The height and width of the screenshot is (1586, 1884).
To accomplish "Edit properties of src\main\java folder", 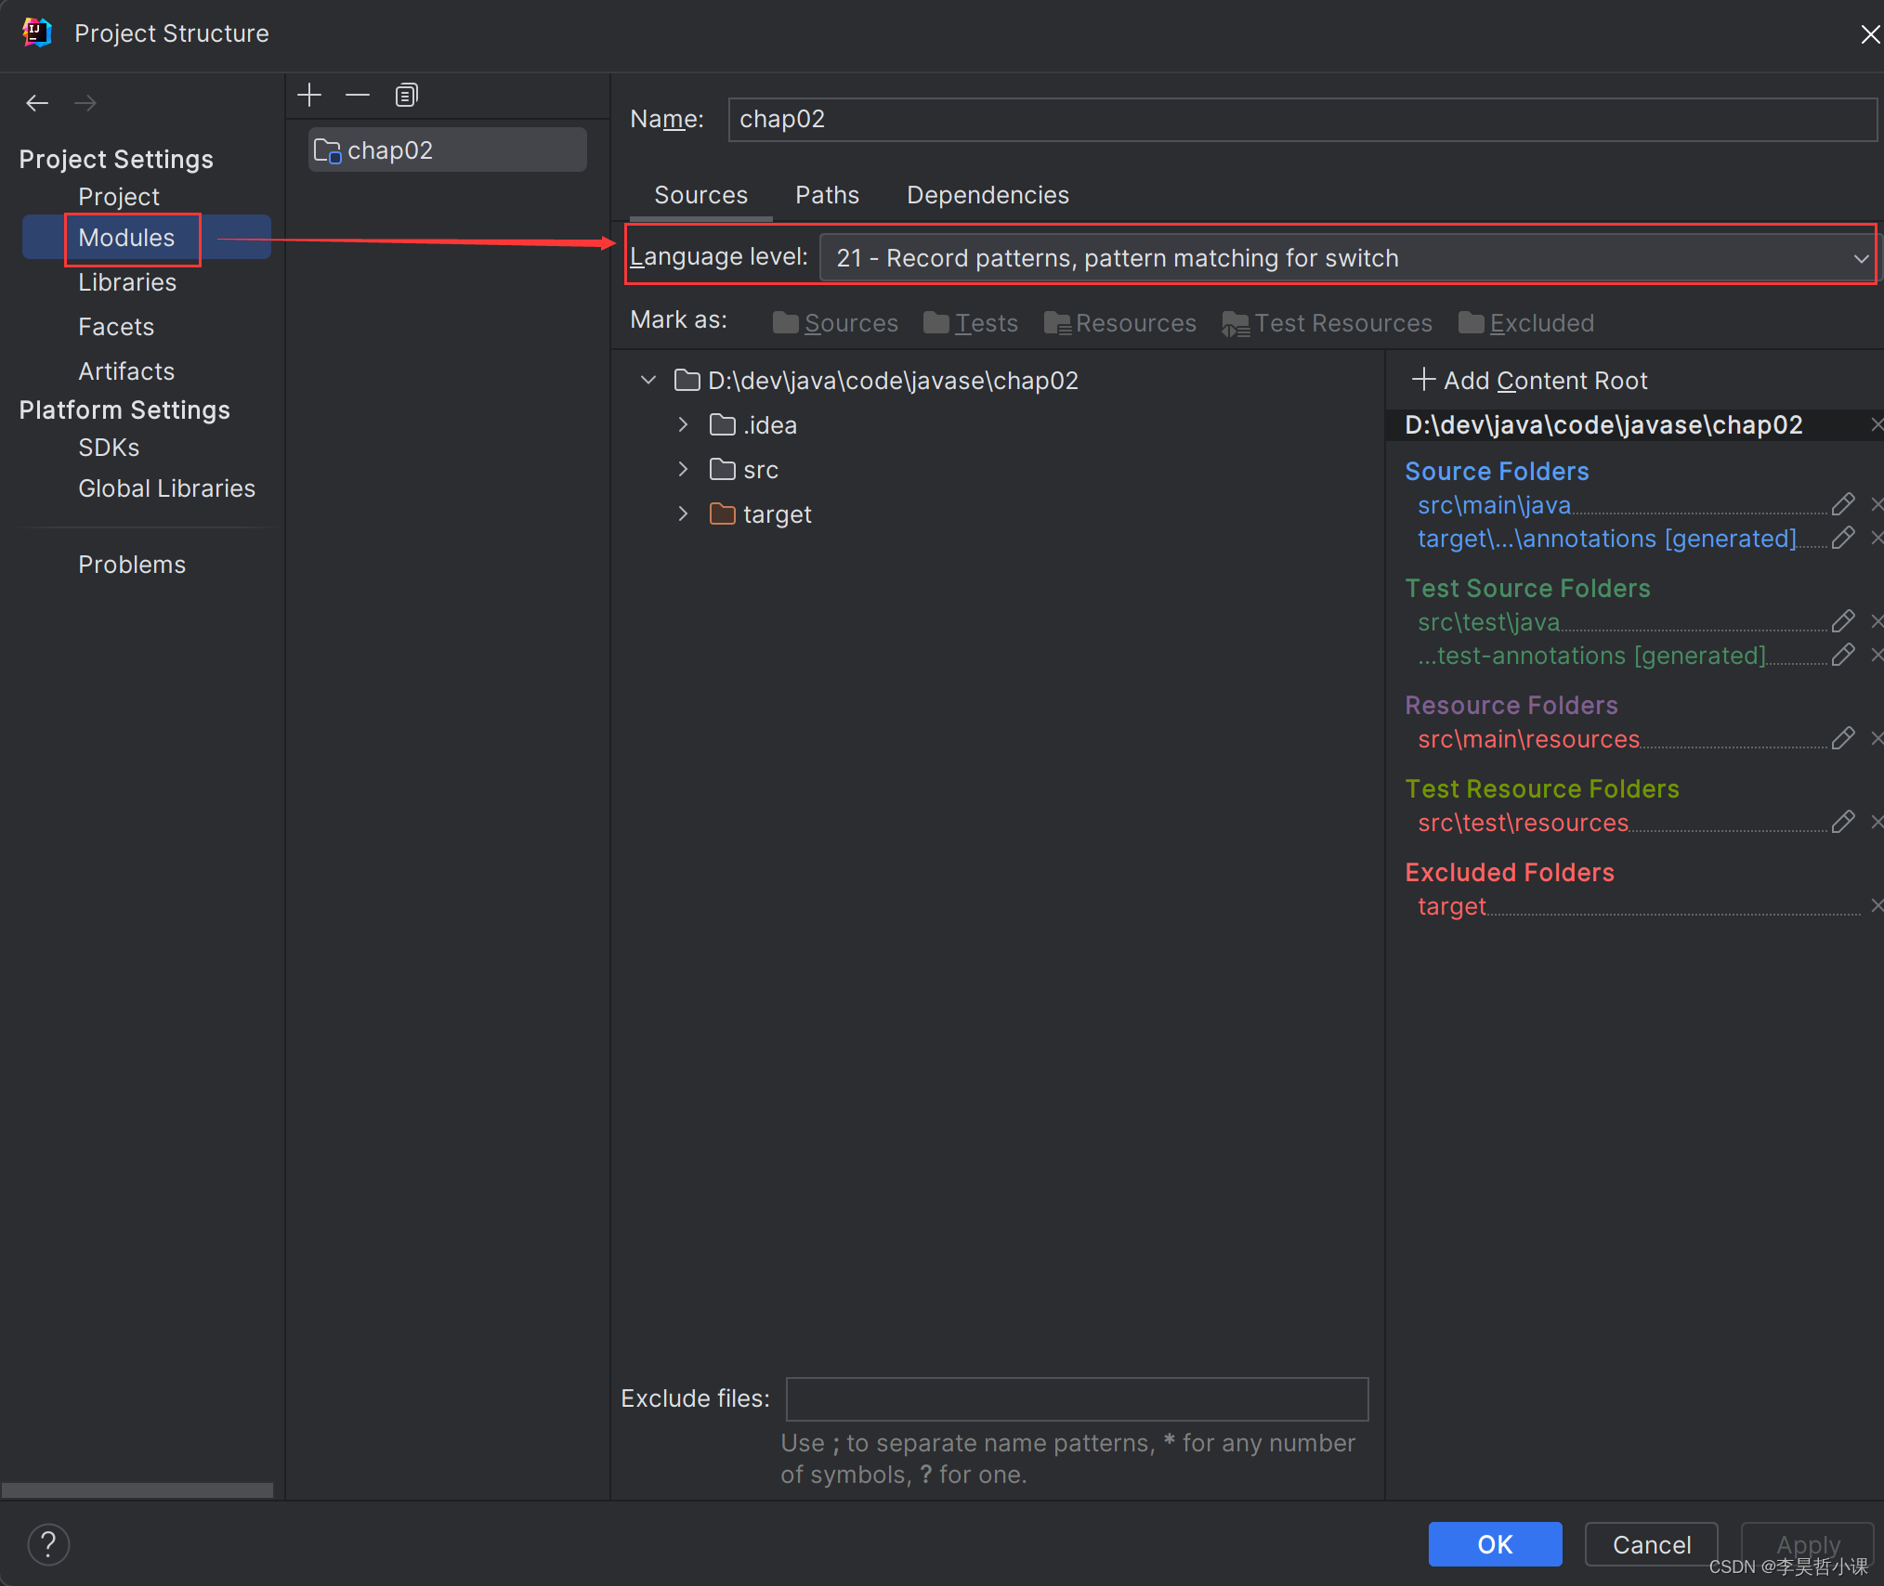I will click(x=1843, y=504).
